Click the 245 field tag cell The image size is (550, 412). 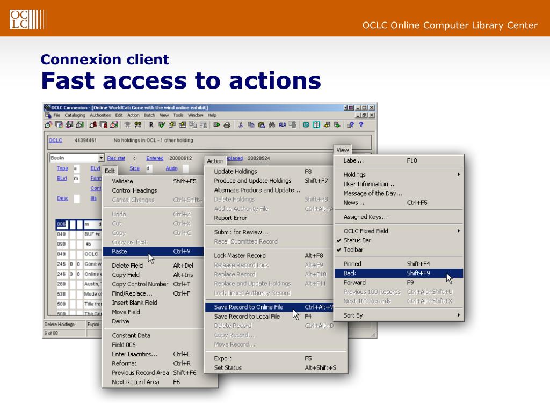click(x=61, y=264)
